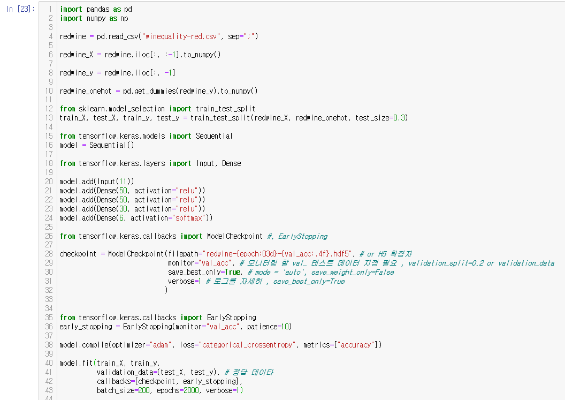565x400 pixels.
Task: Click the '# 정답 데이타' comment
Action: coord(249,372)
